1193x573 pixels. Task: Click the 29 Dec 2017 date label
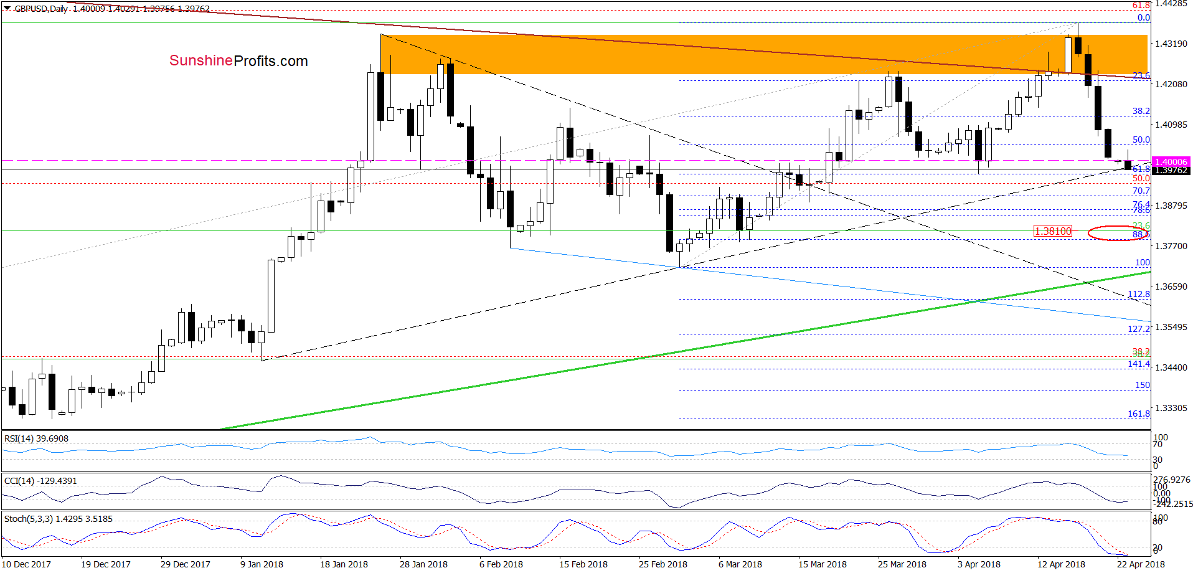pyautogui.click(x=186, y=564)
